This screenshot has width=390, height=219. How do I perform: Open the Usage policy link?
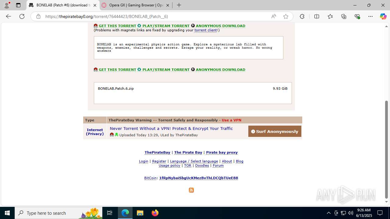[169, 165]
